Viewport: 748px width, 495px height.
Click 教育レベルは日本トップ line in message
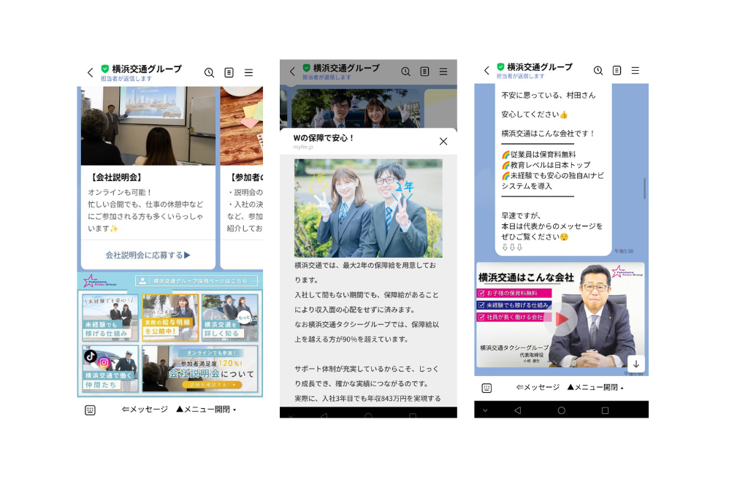pyautogui.click(x=546, y=165)
